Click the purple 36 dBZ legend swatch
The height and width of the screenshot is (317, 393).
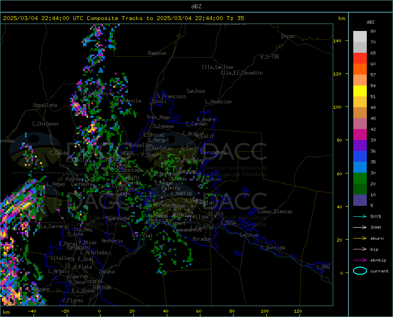point(360,146)
